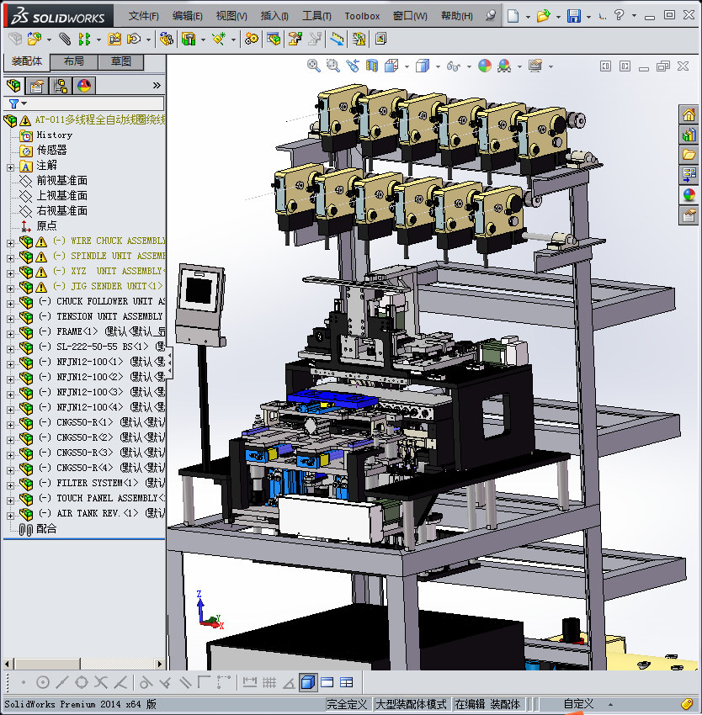This screenshot has height=715, width=702.
Task: Open the FeatureManager design tree tab icon
Action: click(13, 85)
